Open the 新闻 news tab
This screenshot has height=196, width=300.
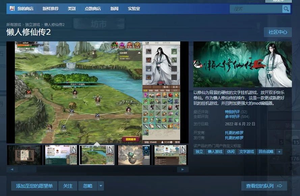point(114,9)
